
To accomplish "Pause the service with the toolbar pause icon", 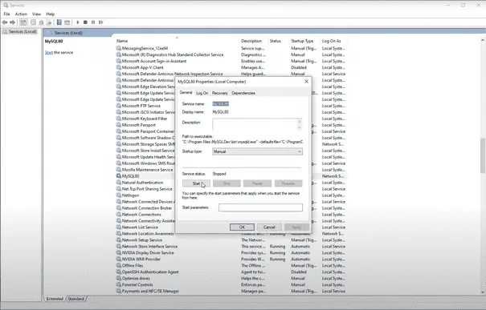I will point(93,22).
